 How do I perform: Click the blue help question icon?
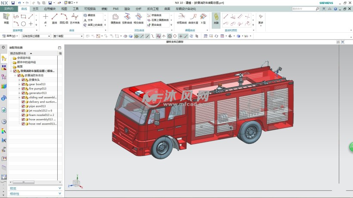[335, 9]
